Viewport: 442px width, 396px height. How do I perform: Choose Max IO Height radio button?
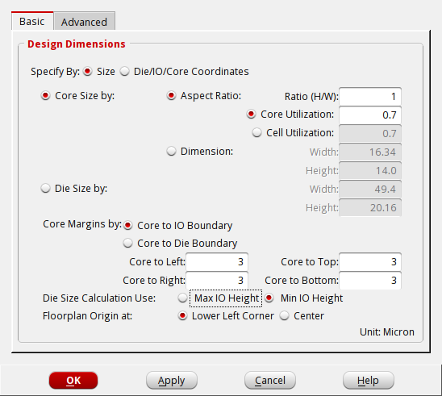[182, 298]
